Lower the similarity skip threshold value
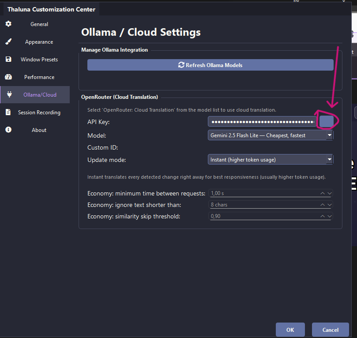Viewport: 357px width, 338px height. tap(329, 216)
